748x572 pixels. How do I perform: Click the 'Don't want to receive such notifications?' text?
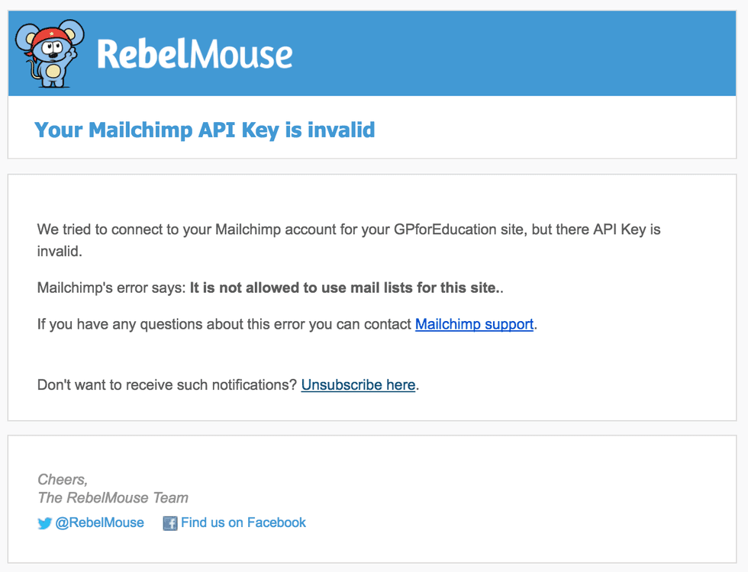166,385
